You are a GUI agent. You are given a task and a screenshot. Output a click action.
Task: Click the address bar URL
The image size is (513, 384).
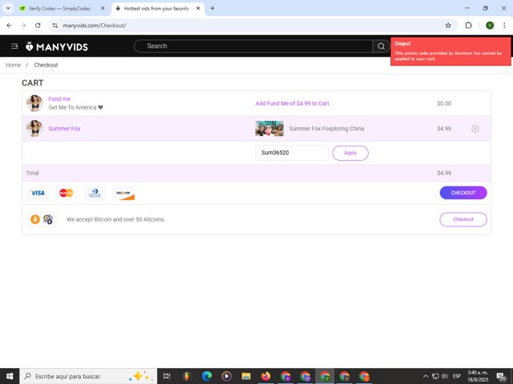pyautogui.click(x=95, y=26)
